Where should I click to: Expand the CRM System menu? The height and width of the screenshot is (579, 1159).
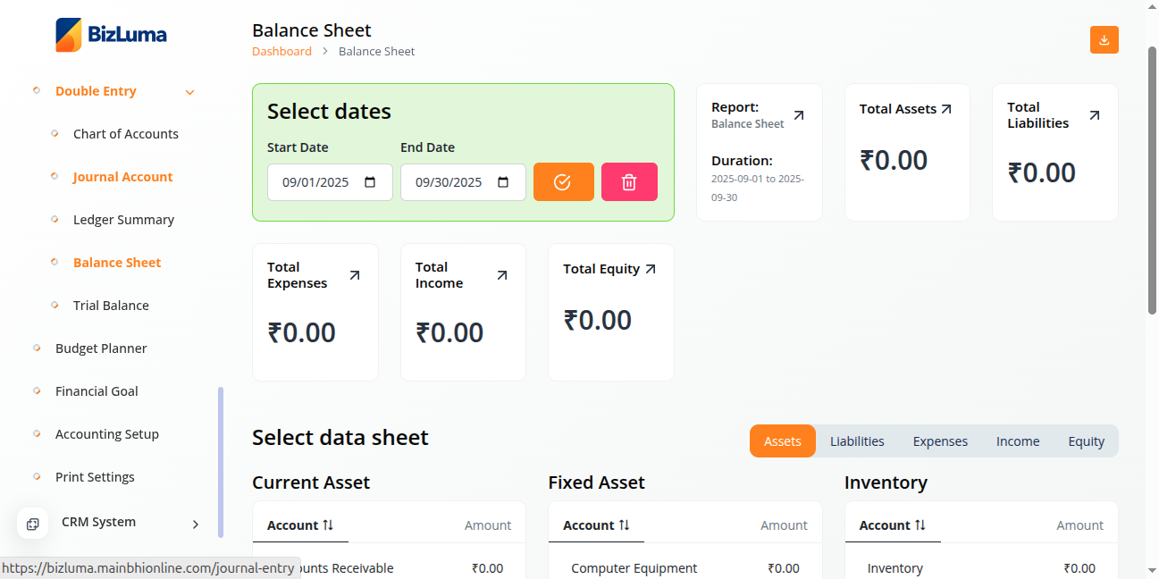click(195, 524)
